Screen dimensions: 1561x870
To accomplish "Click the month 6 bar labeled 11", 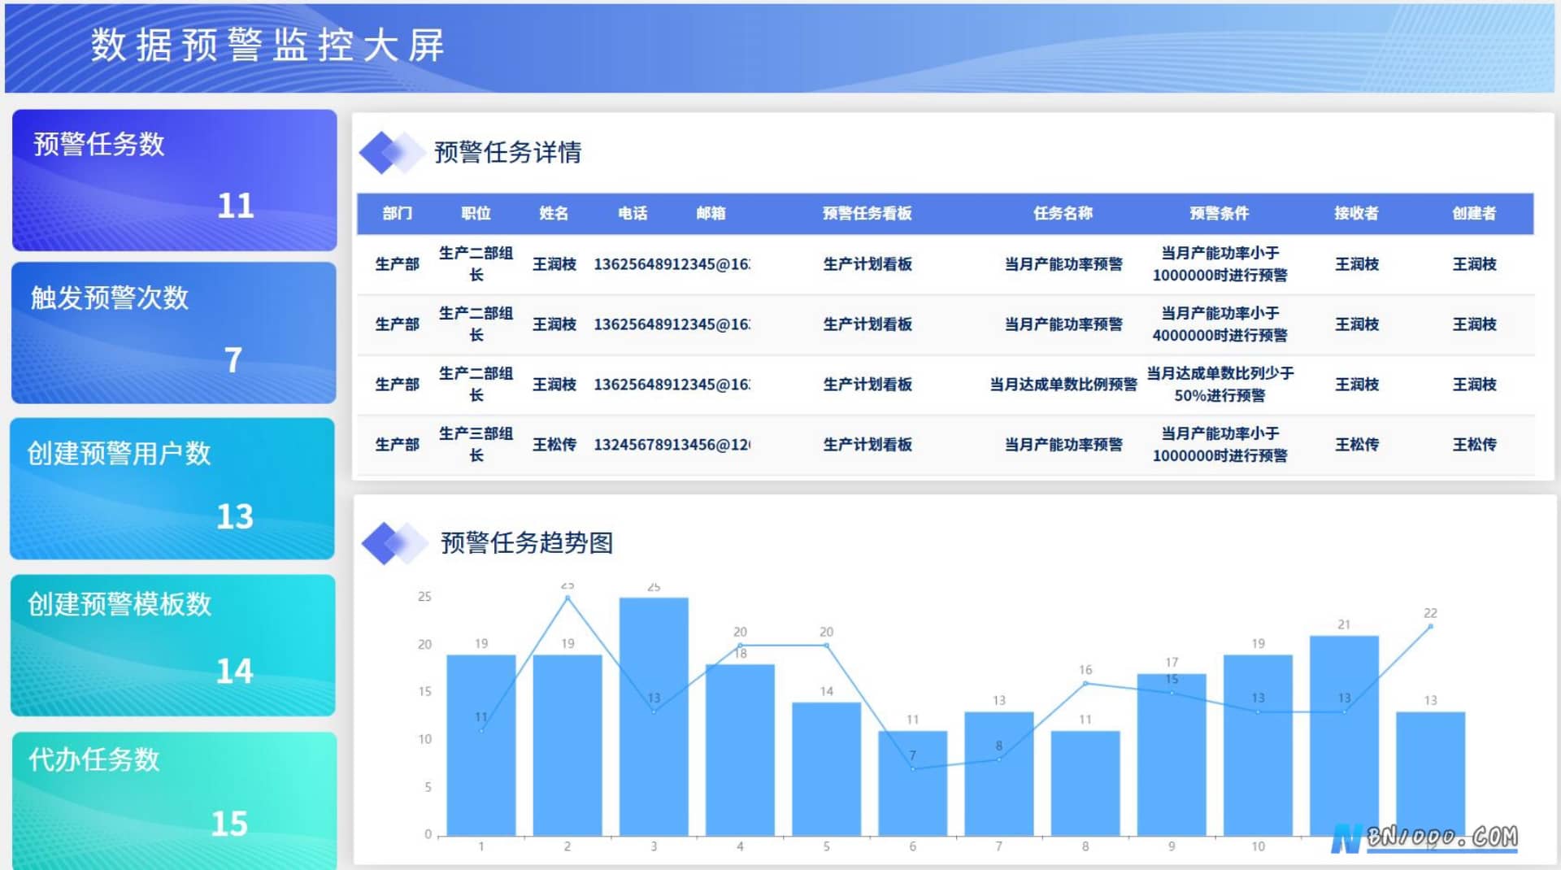I will (x=912, y=783).
